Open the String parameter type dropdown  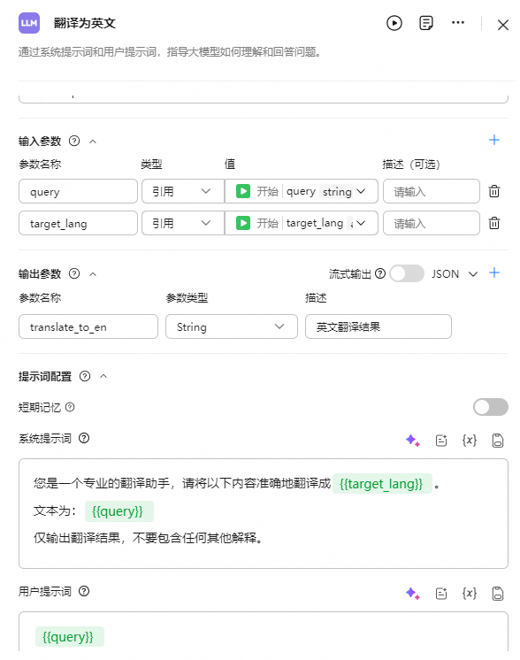(232, 326)
